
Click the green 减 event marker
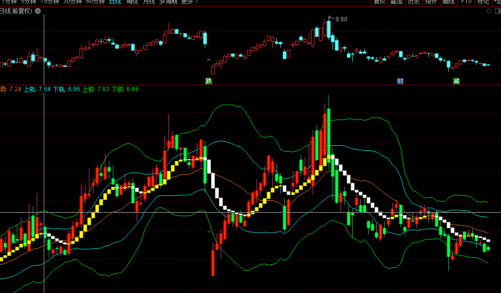coord(456,81)
